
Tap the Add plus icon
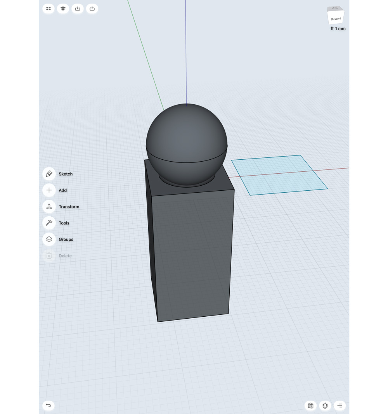[x=49, y=190]
